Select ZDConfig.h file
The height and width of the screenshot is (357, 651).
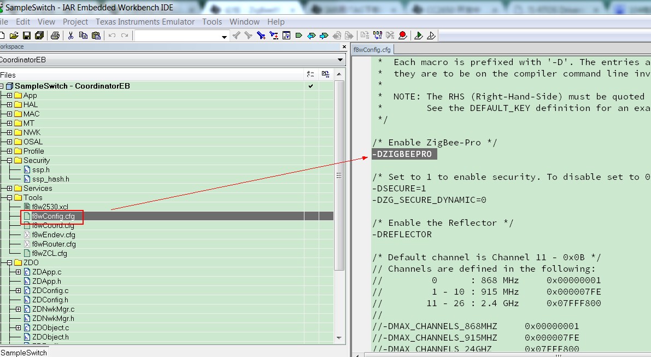[x=50, y=300]
